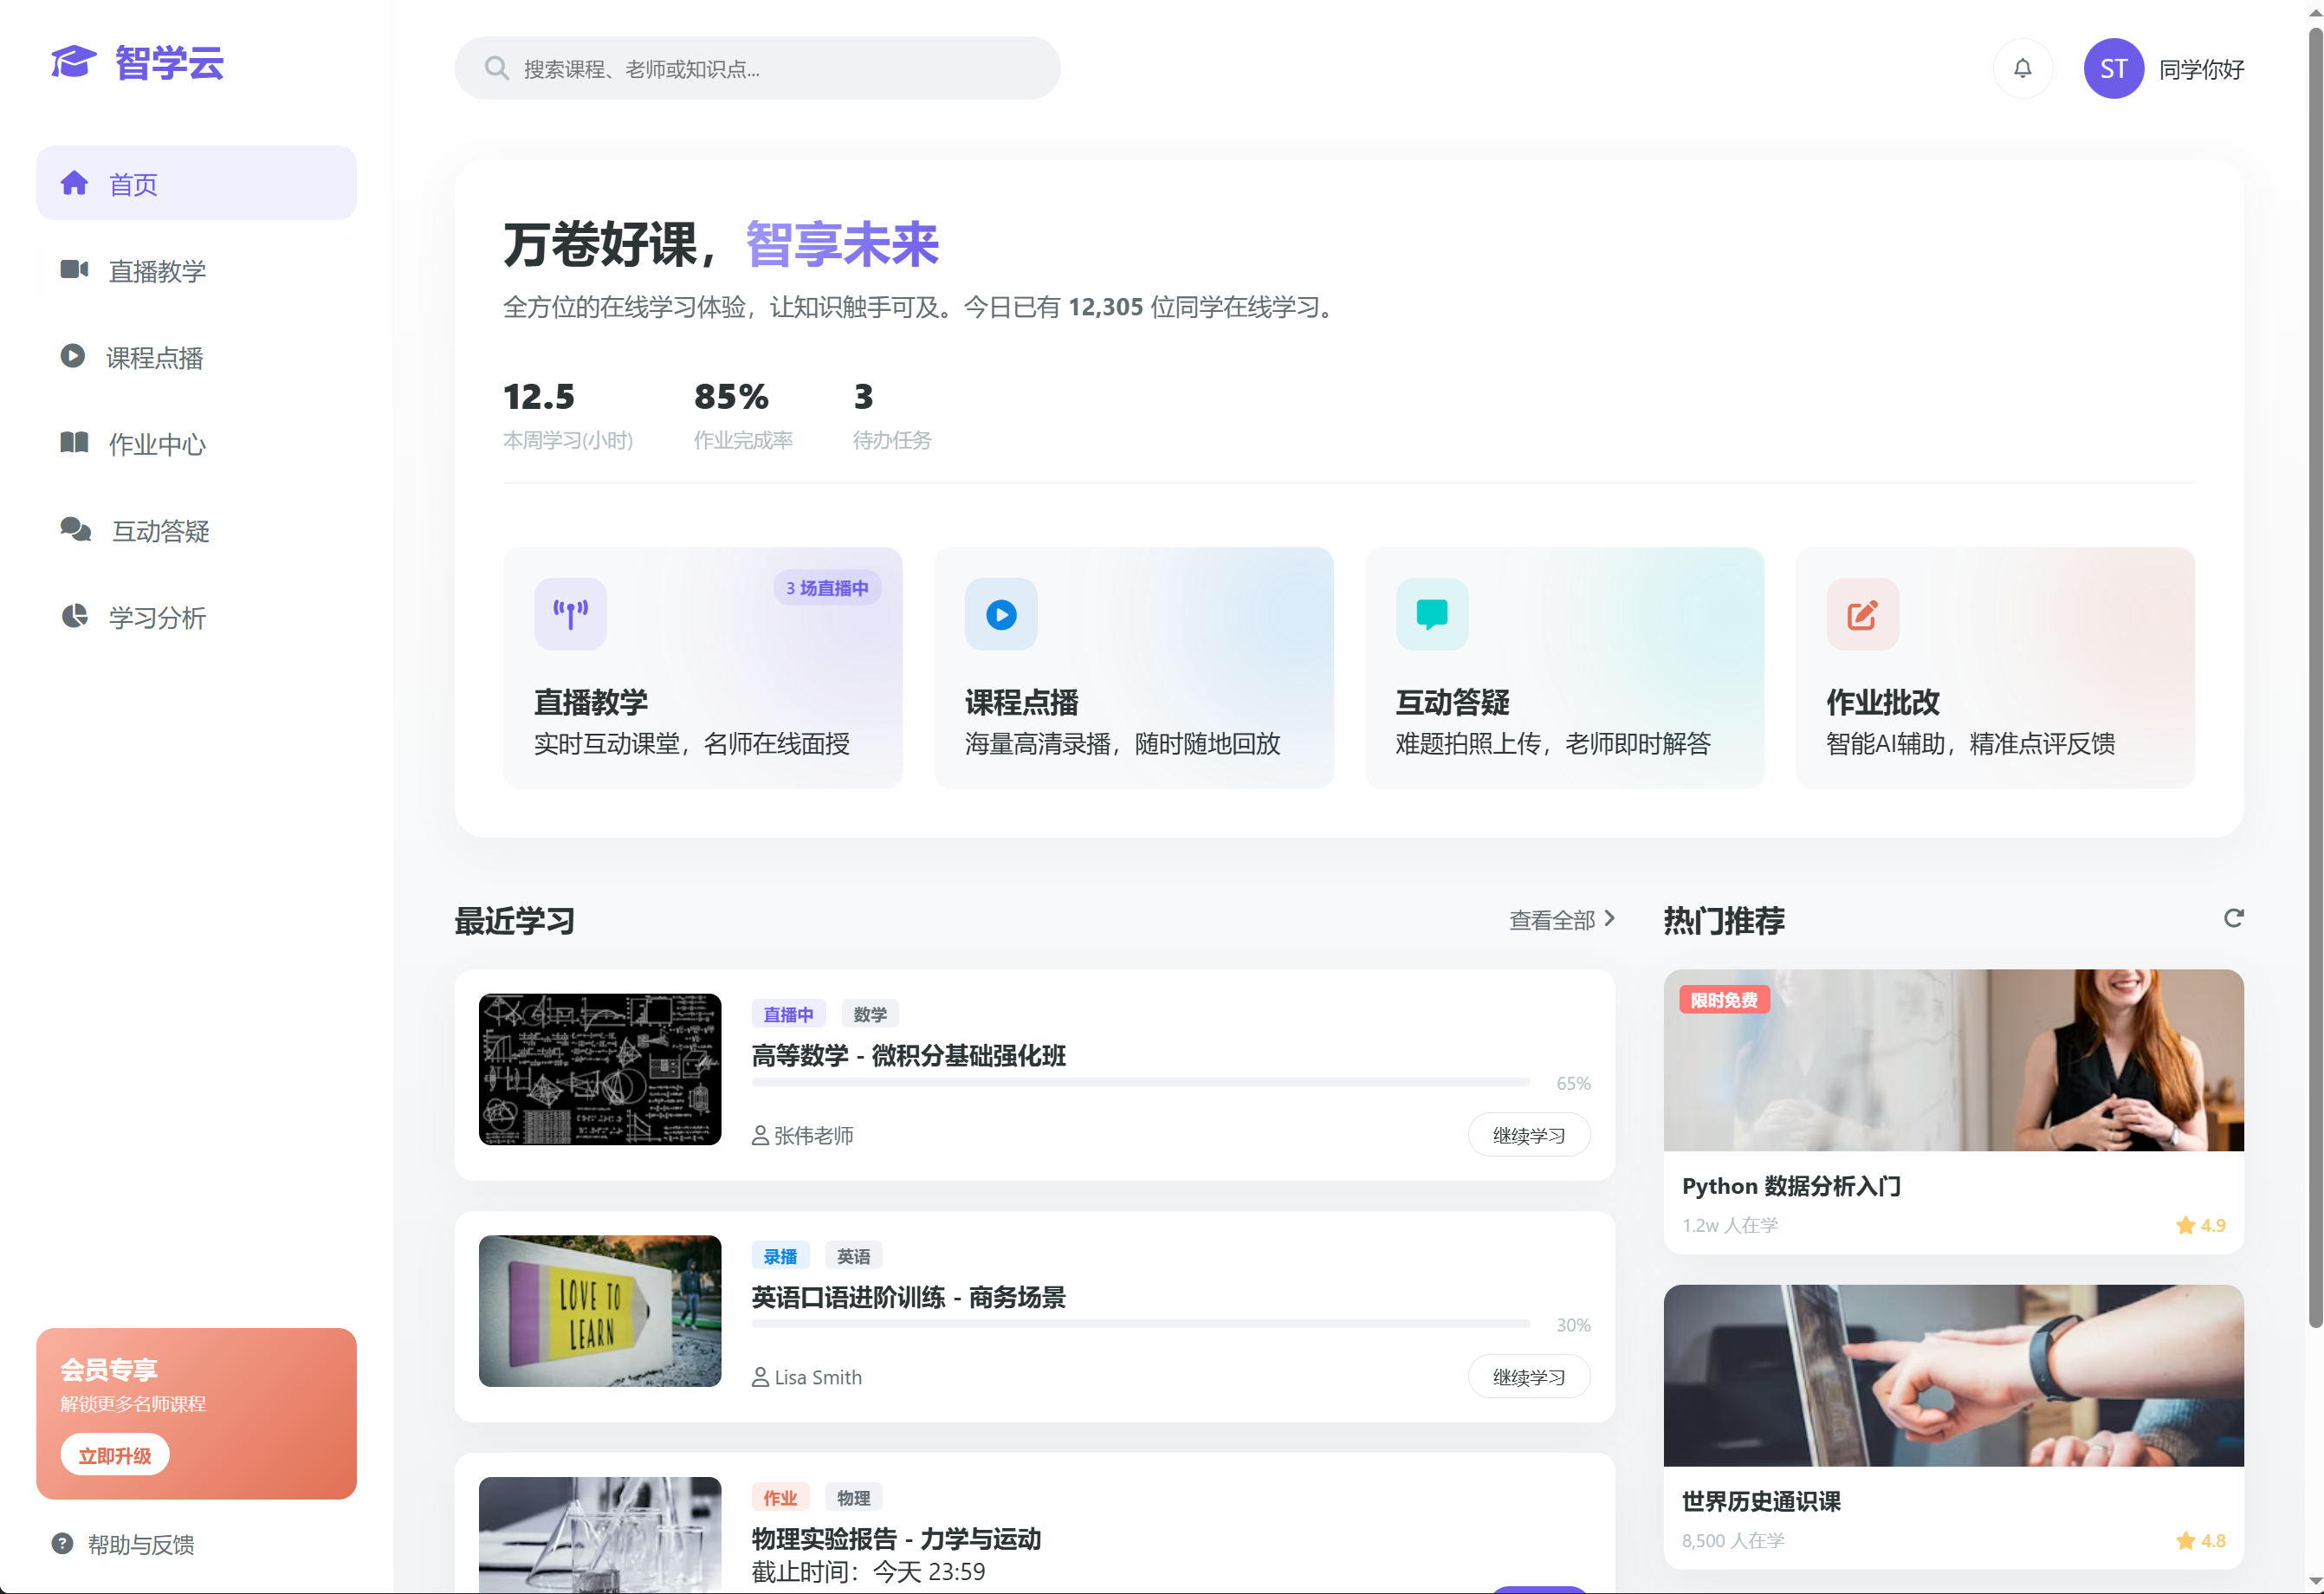Open the 课程点播 feature card title
Viewport: 2324px width, 1594px height.
tap(1021, 702)
